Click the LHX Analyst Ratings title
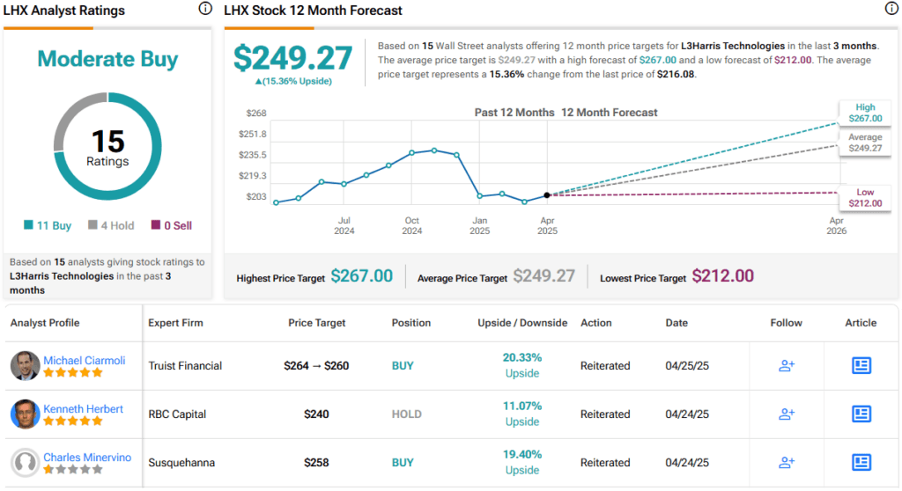This screenshot has width=902, height=491. pyautogui.click(x=63, y=11)
